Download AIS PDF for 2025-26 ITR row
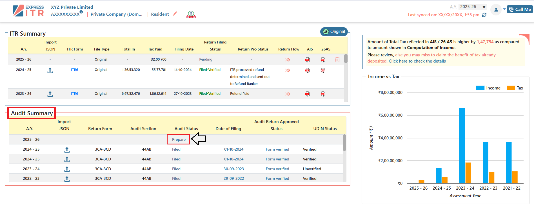 (307, 60)
